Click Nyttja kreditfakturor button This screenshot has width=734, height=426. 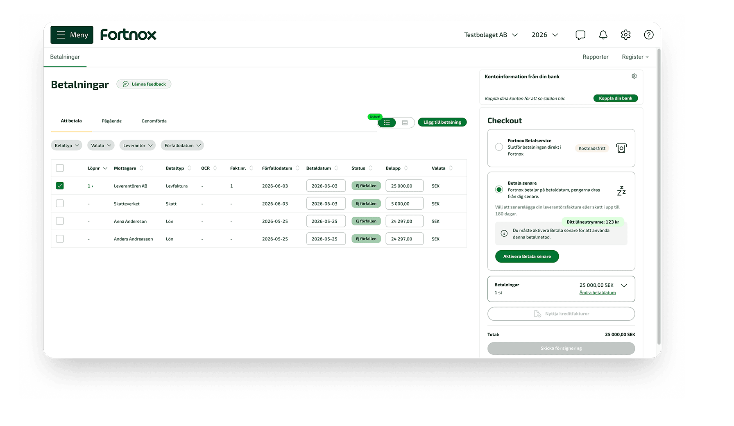tap(561, 314)
